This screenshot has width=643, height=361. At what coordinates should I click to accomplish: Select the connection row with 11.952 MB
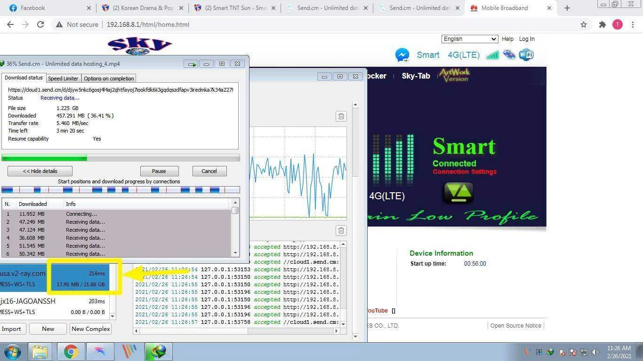pos(117,214)
